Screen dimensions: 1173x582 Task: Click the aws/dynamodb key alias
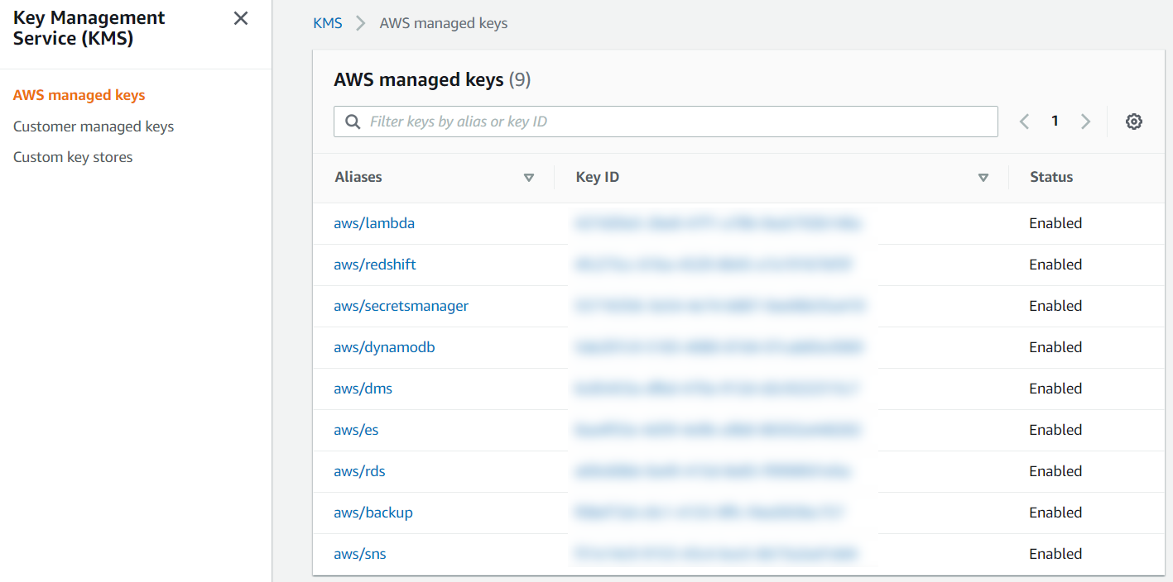[384, 346]
